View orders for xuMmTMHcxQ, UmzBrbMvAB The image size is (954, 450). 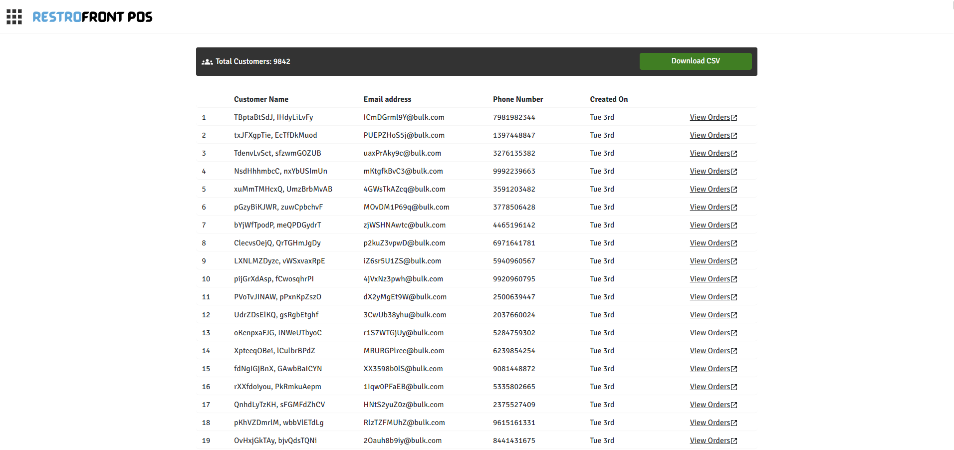pyautogui.click(x=714, y=189)
